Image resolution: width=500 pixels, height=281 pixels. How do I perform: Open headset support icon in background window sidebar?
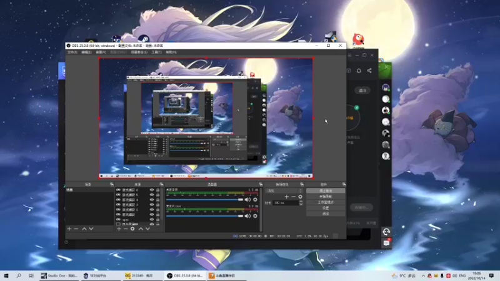click(386, 232)
